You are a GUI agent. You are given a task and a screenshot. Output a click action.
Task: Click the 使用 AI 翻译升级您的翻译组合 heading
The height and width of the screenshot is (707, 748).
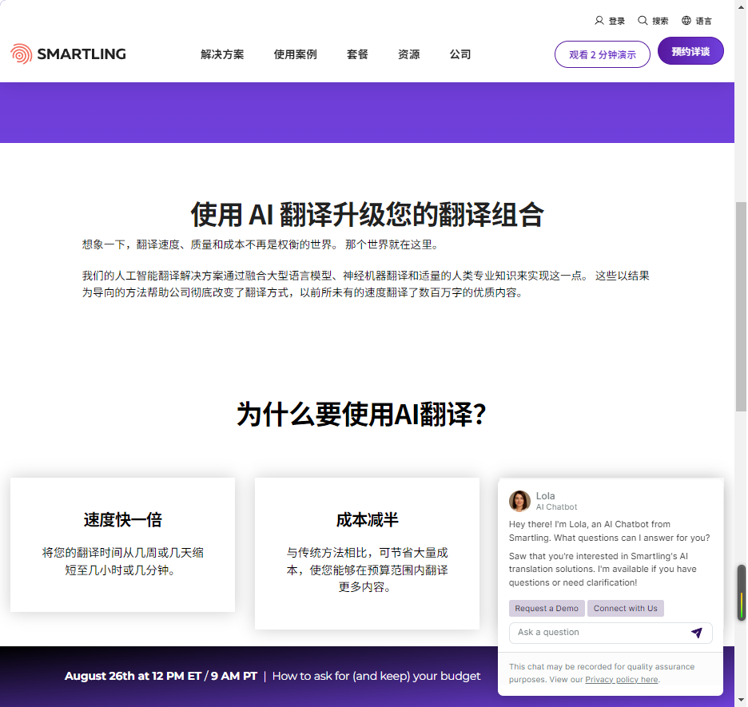[x=368, y=214]
